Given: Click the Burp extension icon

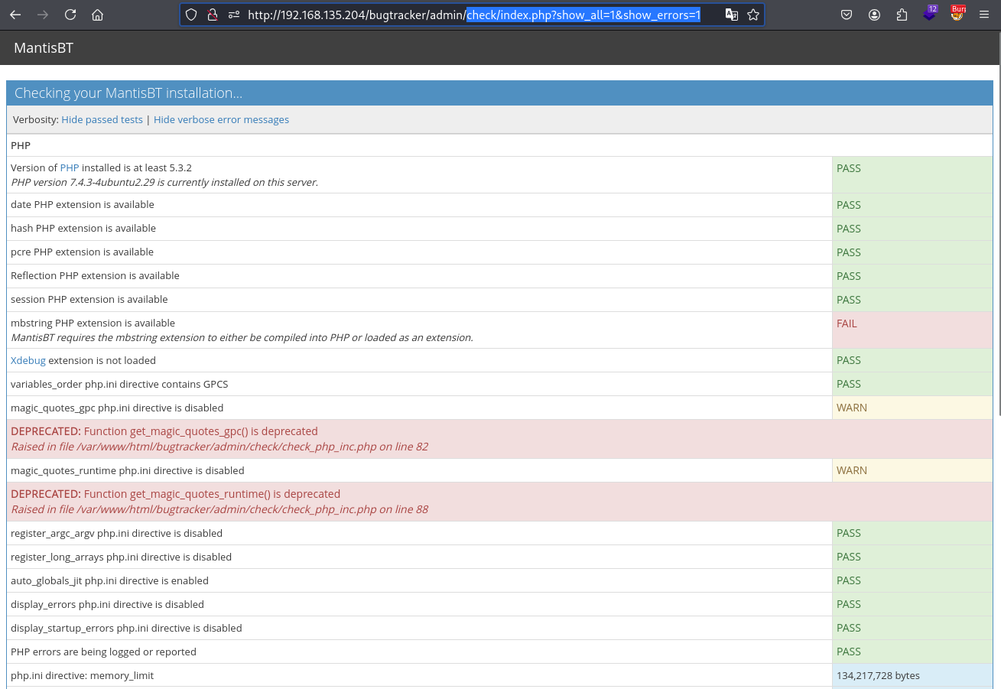Looking at the screenshot, I should pyautogui.click(x=957, y=13).
